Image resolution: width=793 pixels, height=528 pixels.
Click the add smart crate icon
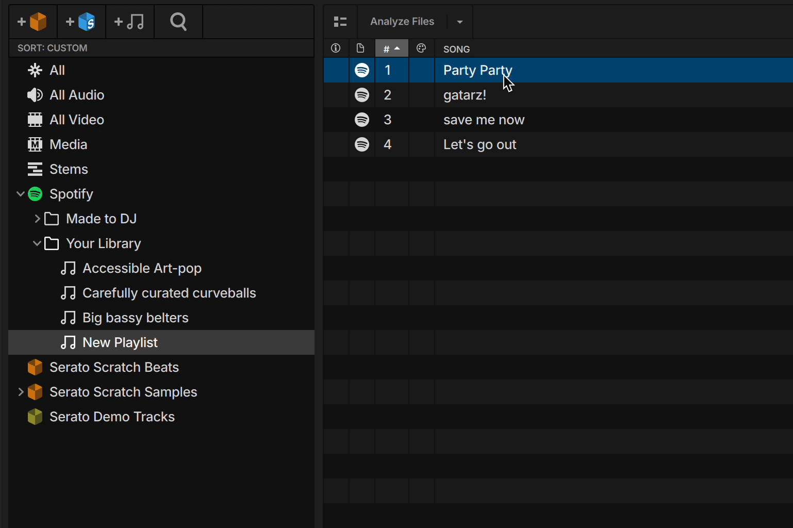(81, 22)
